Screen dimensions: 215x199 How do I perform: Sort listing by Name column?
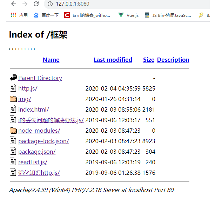[x=51, y=60]
